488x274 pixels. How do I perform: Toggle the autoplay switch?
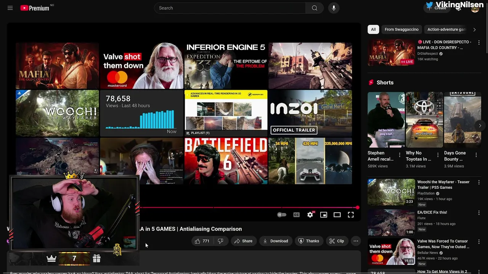tap(282, 215)
